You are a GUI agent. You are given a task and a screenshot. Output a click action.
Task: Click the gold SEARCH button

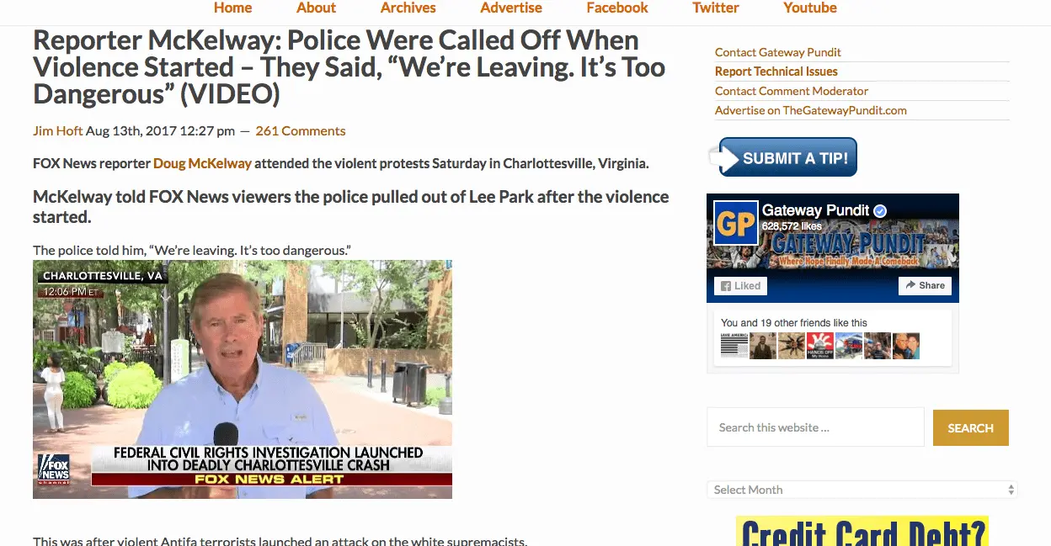[970, 427]
